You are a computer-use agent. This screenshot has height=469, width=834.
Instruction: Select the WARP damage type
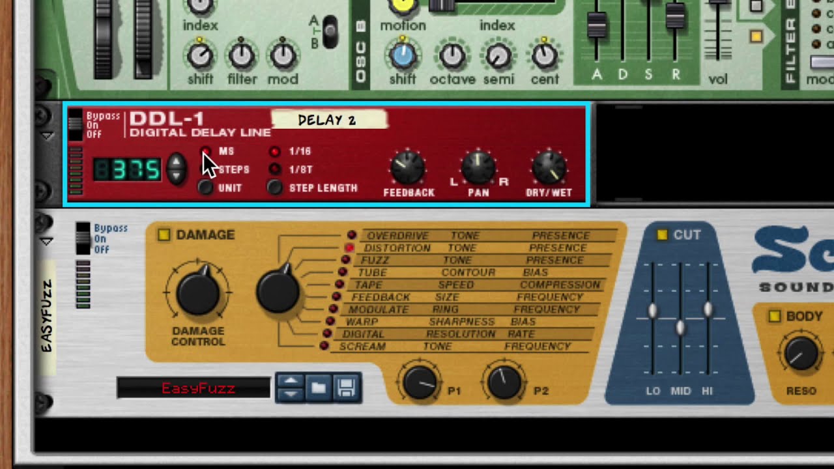coord(330,321)
